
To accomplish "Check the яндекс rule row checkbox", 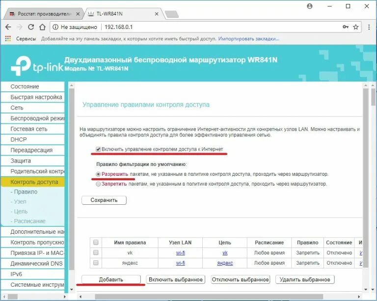I will pyautogui.click(x=96, y=263).
